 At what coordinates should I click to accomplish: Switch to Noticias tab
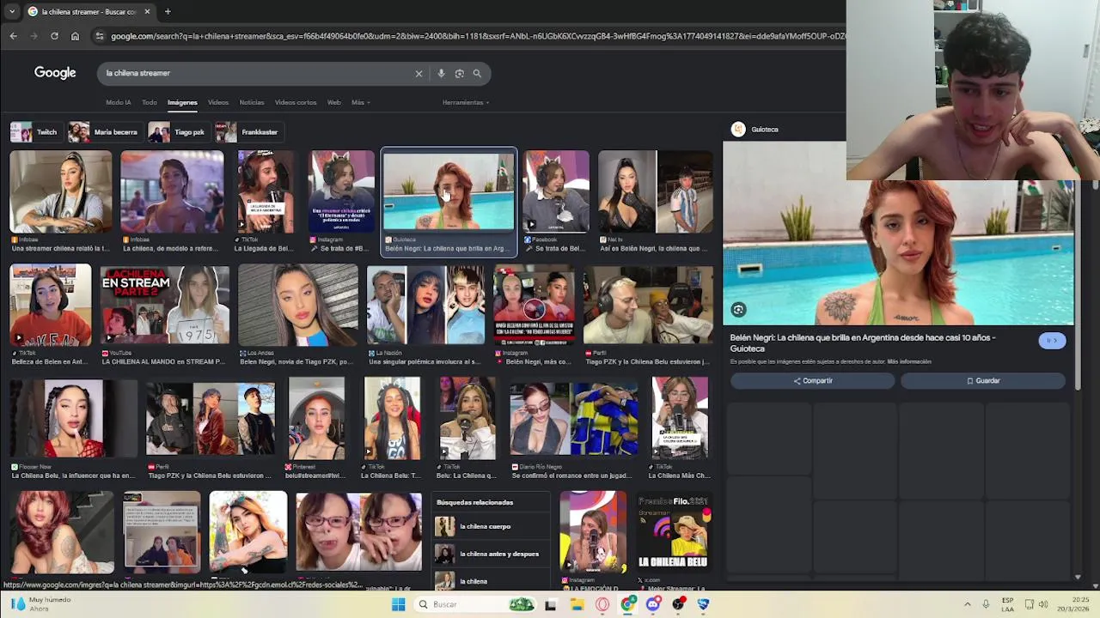pos(252,102)
